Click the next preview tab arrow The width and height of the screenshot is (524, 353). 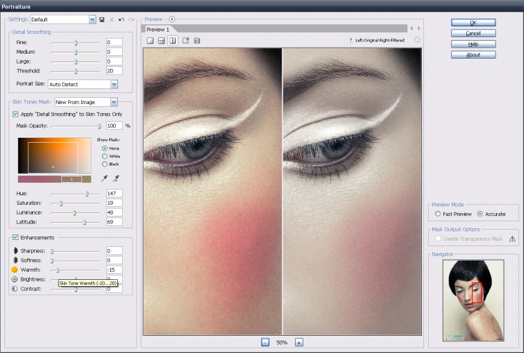point(419,28)
